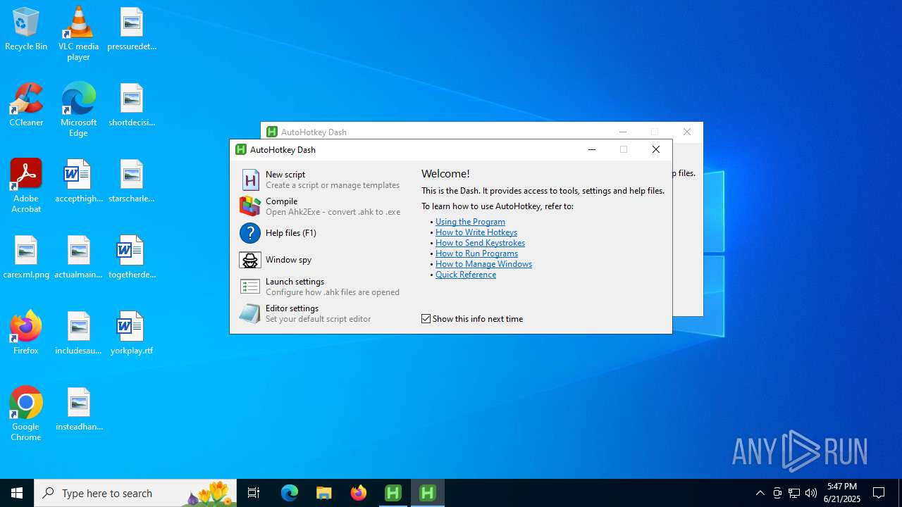
Task: Open the 'How to Manage Windows' link
Action: coord(483,264)
